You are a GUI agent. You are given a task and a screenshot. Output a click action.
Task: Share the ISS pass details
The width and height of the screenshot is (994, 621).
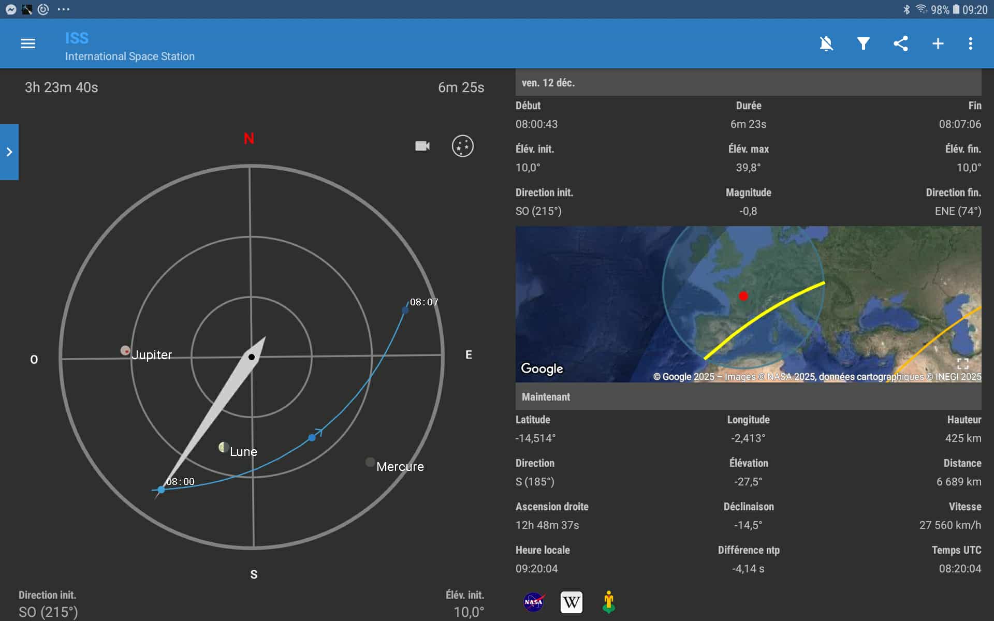(901, 43)
